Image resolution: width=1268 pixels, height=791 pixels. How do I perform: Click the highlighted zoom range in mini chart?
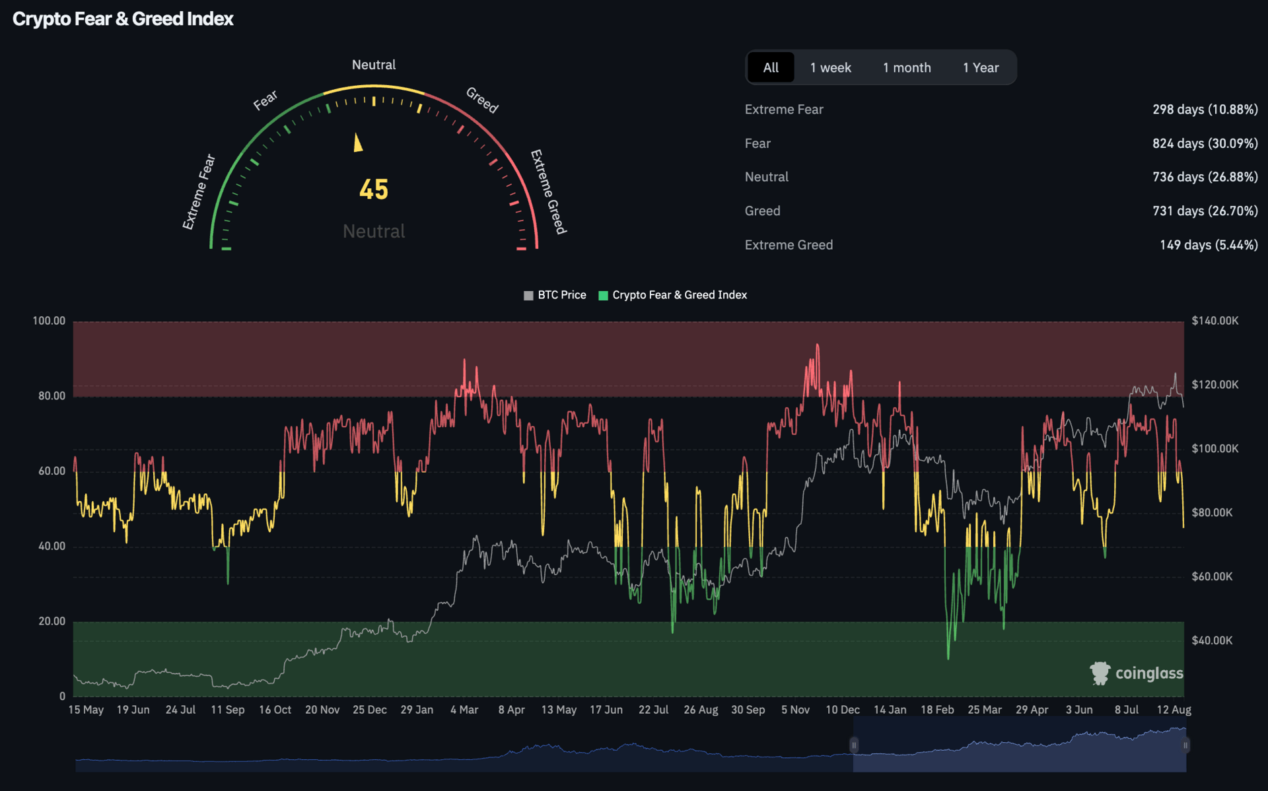1019,746
